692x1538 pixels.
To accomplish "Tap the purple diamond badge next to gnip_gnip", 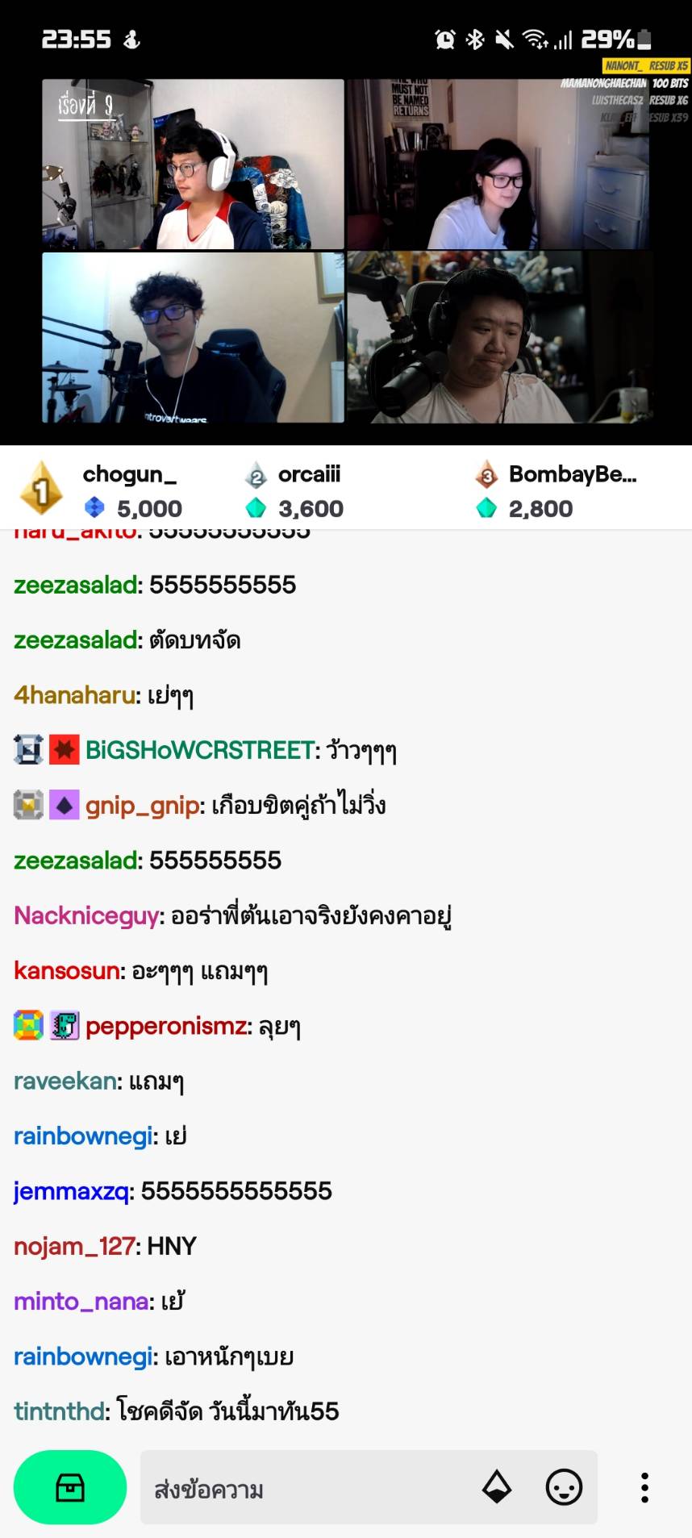I will tap(64, 805).
